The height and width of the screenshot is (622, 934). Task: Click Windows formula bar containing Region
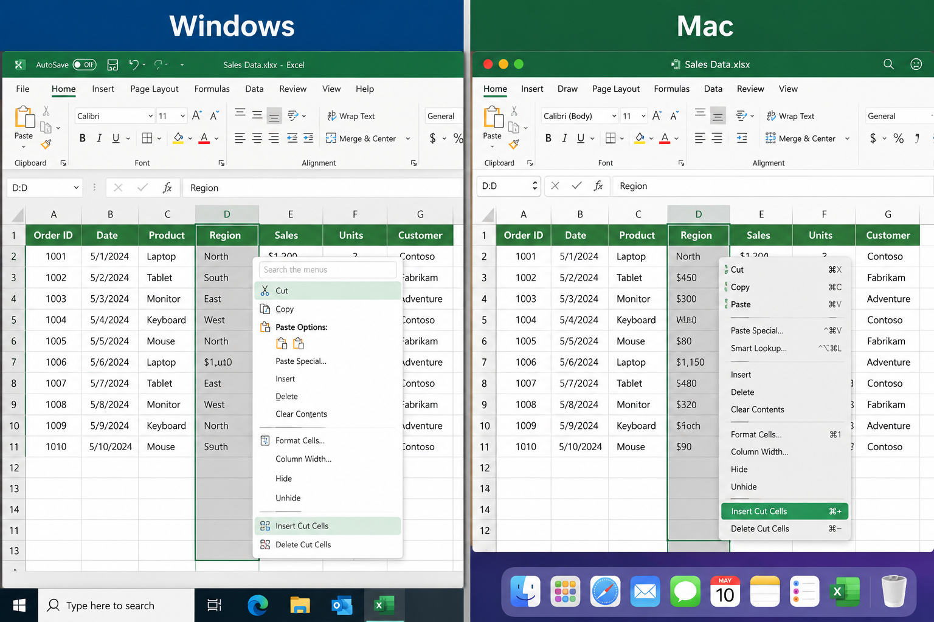point(323,188)
